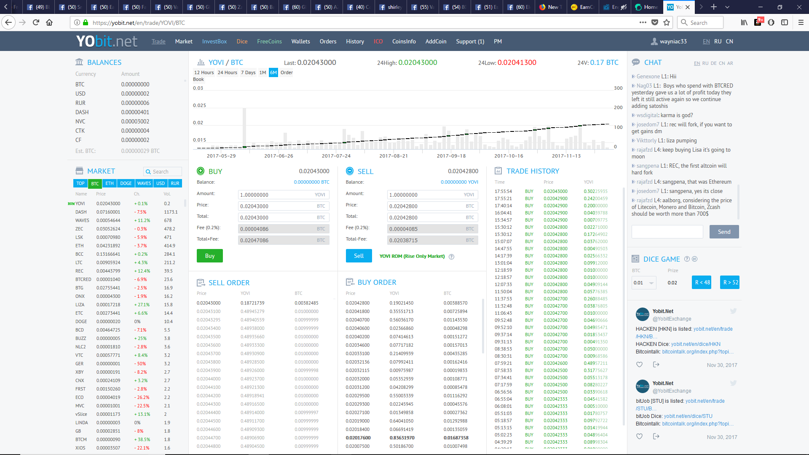Open a new browser tab with plus
Viewport: 809px width, 455px height.
pyautogui.click(x=714, y=7)
